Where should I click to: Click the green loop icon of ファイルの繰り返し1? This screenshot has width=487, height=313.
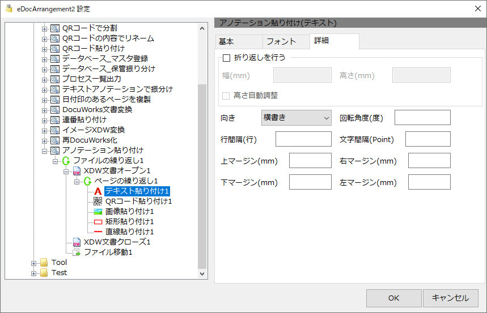66,161
